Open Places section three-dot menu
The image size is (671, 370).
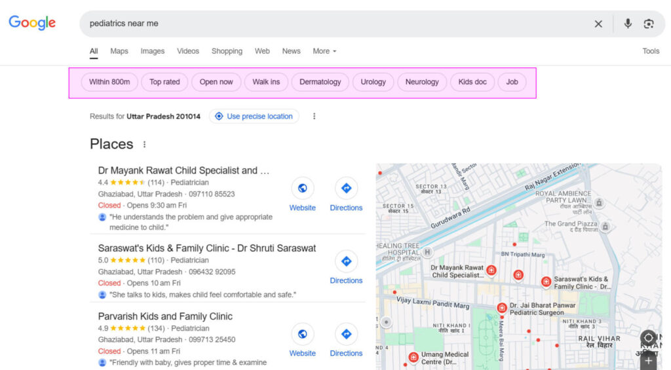pos(144,145)
